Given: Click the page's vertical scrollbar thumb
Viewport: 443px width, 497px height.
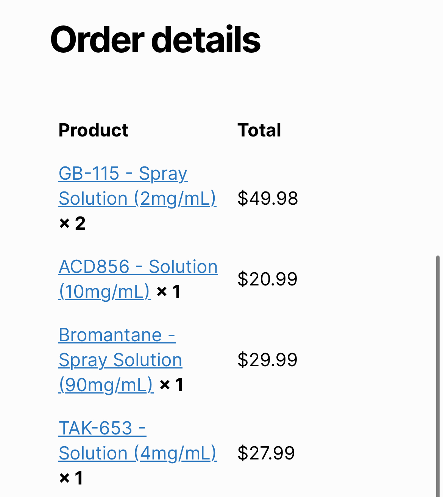Looking at the screenshot, I should tap(438, 375).
